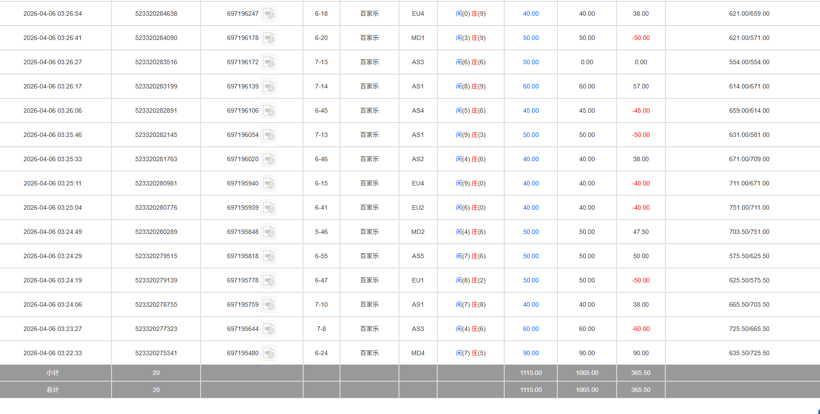View video replay icon for round 697196020
The image size is (820, 414).
pyautogui.click(x=269, y=159)
